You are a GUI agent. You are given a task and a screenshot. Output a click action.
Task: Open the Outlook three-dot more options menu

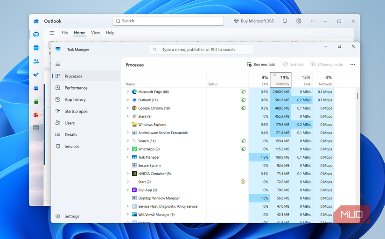tap(313, 21)
